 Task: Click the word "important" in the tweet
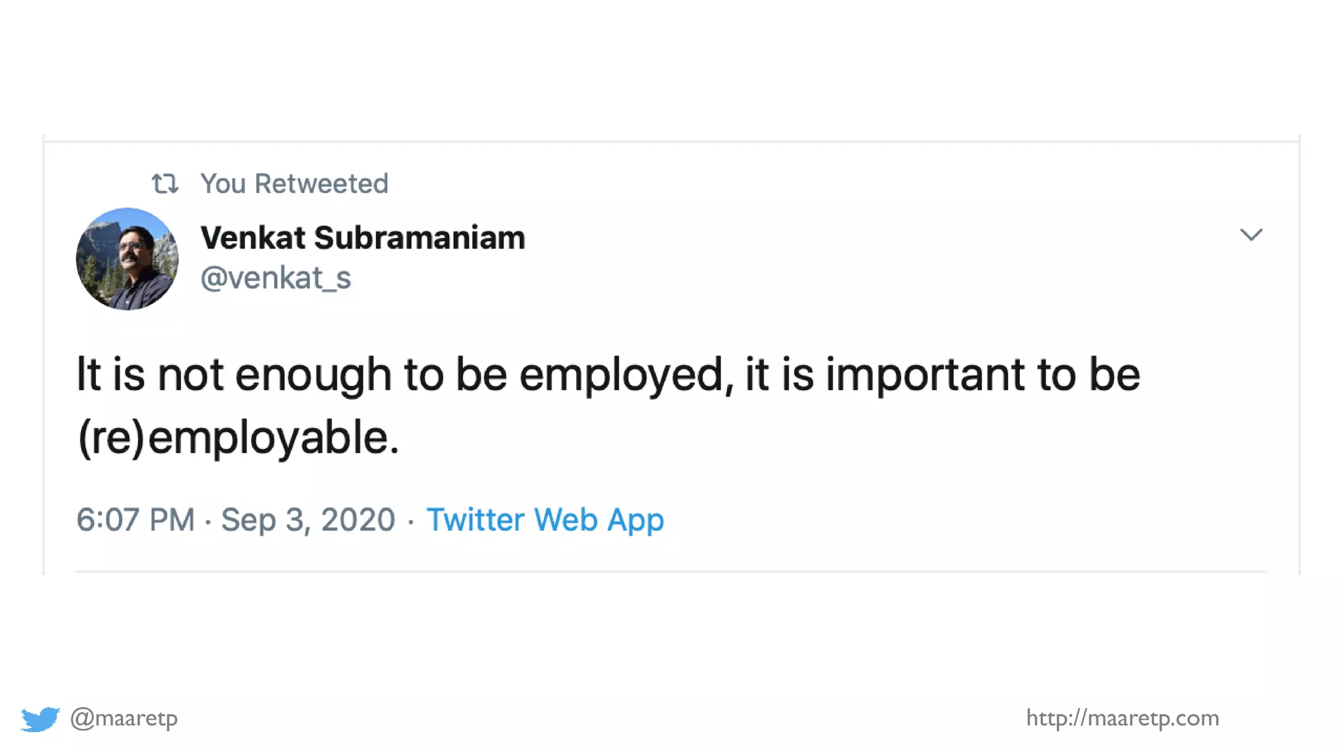[x=924, y=375]
